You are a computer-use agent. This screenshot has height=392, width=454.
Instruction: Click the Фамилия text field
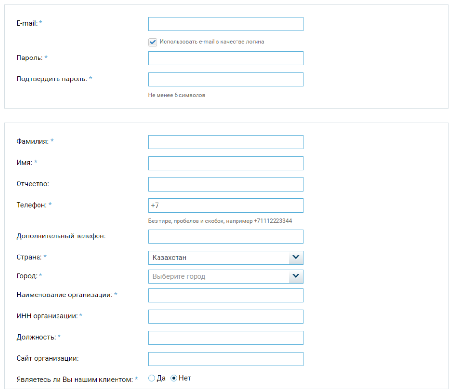[225, 142]
